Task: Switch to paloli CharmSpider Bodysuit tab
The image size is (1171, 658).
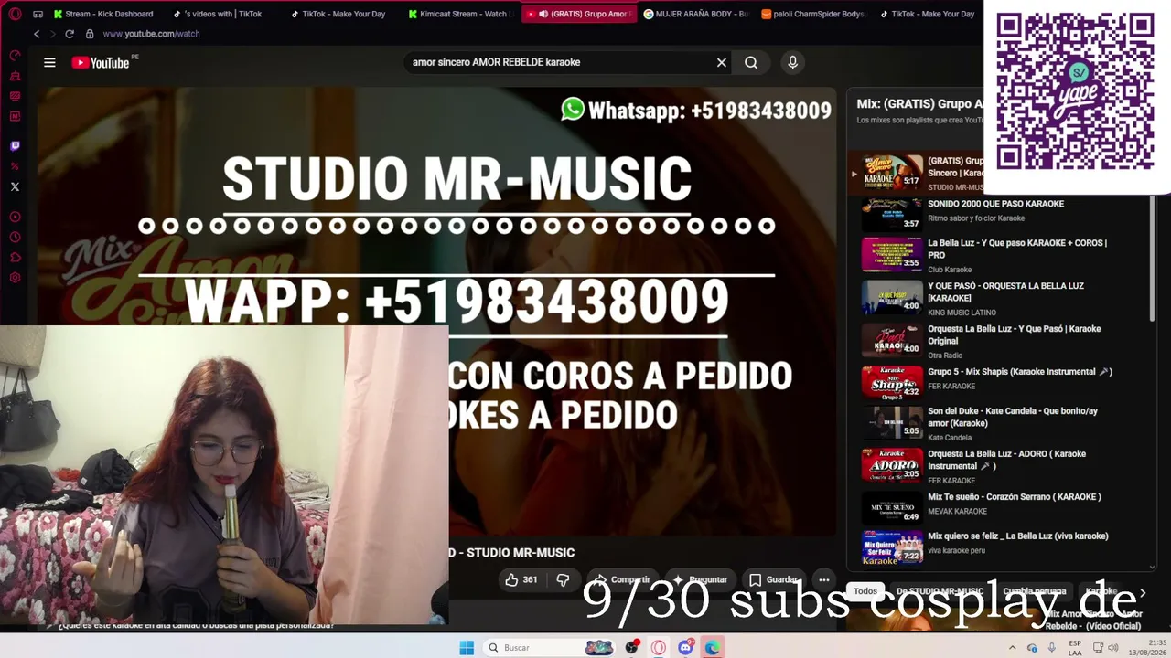Action: (x=814, y=14)
